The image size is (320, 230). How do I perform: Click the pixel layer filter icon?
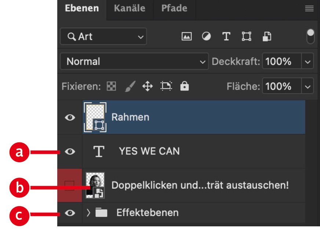pos(187,36)
